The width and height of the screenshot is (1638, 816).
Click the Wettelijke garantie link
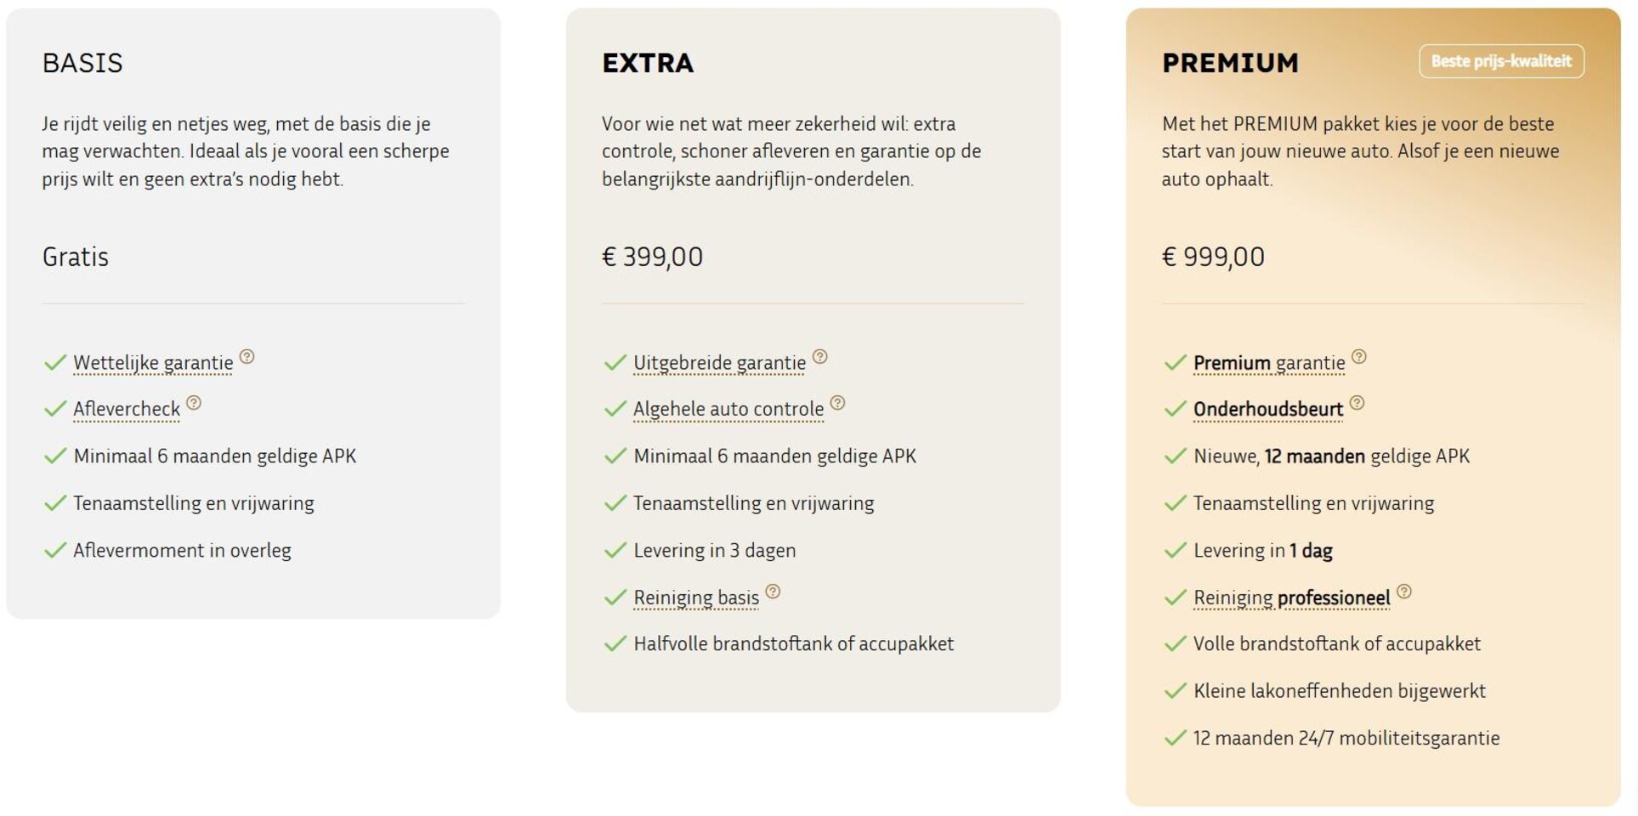tap(153, 363)
